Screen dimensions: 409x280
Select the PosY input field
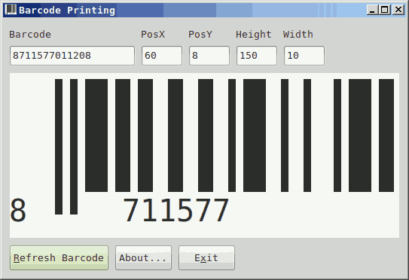[209, 56]
